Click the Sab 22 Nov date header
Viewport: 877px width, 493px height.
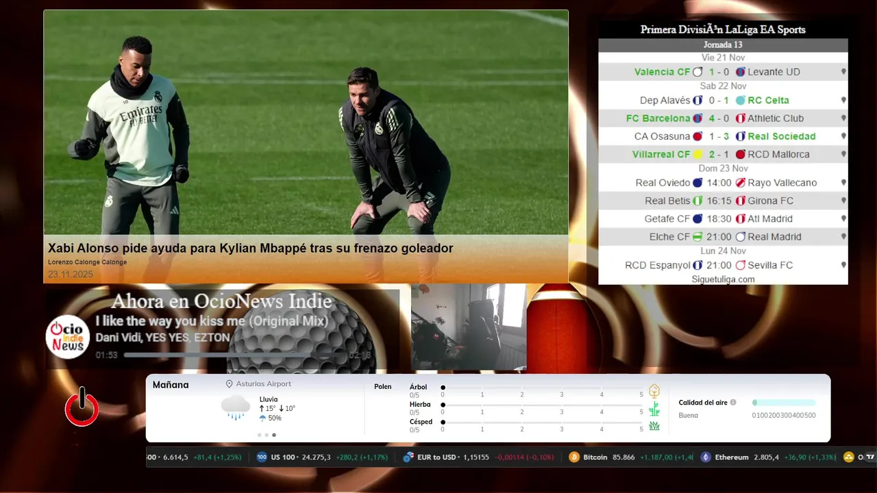(723, 86)
